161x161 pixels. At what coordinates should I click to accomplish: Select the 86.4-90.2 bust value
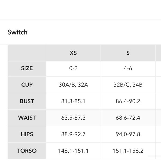click(x=128, y=101)
